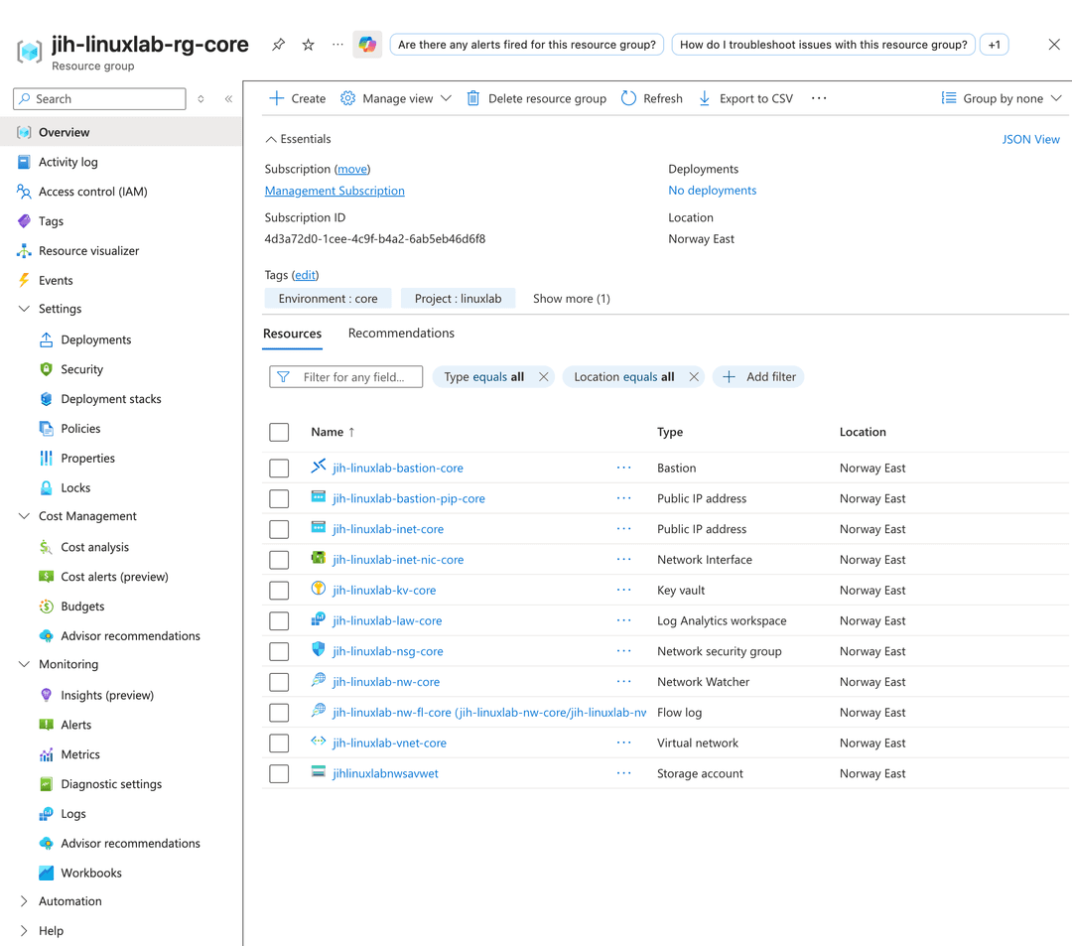Pin the resource group to dashboard
The image size is (1072, 946).
click(278, 45)
